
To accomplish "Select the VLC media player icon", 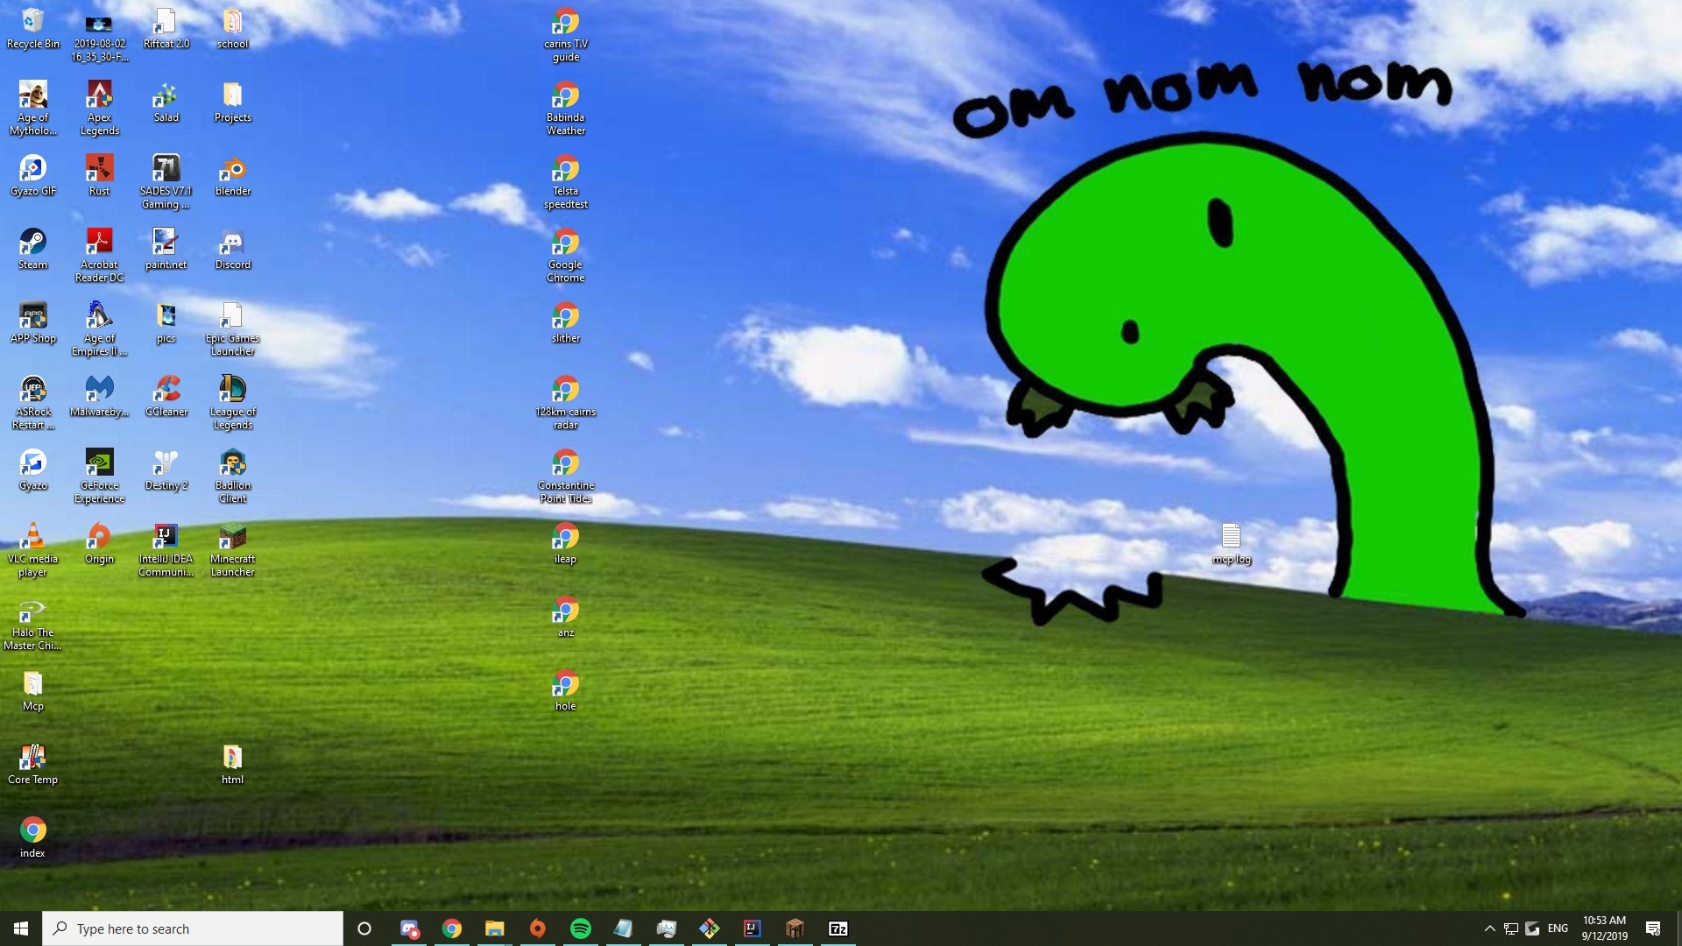I will (32, 549).
